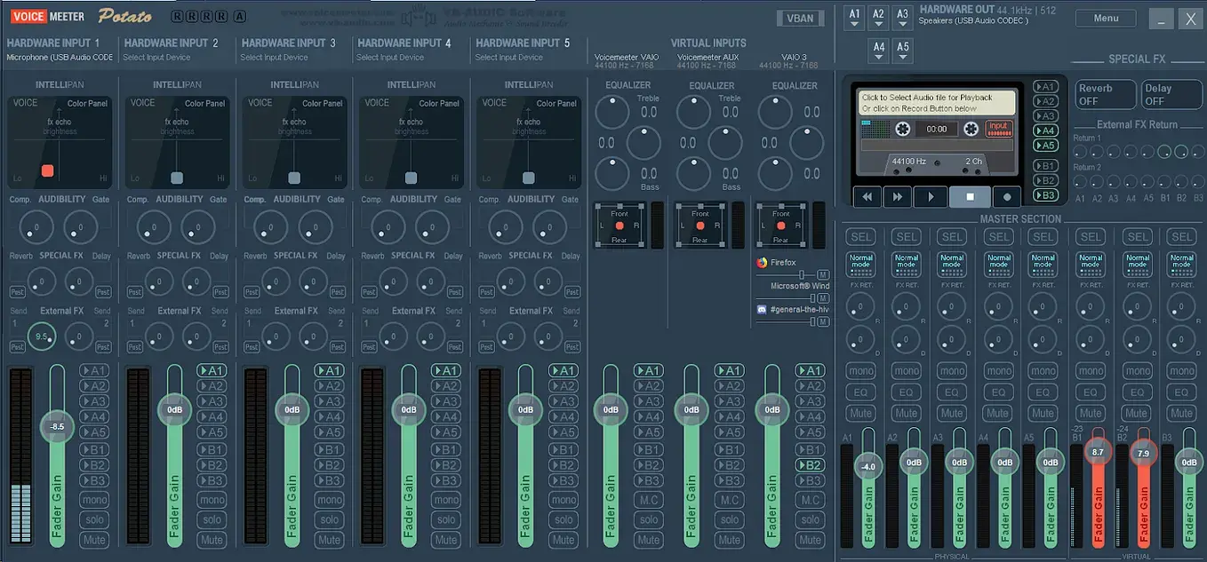Enable solo on Hardware Input 3
Image resolution: width=1207 pixels, height=562 pixels.
click(329, 519)
